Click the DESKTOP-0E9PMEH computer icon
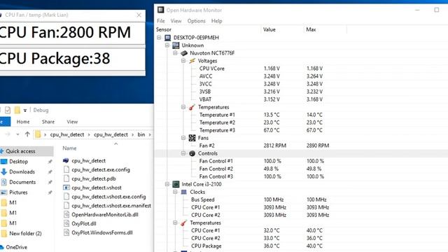Viewport: 448px width, 252px height. 168,38
